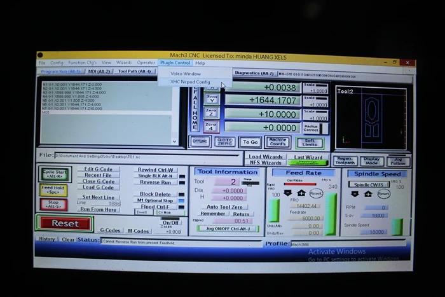Reset the feed rate override

click(315, 193)
